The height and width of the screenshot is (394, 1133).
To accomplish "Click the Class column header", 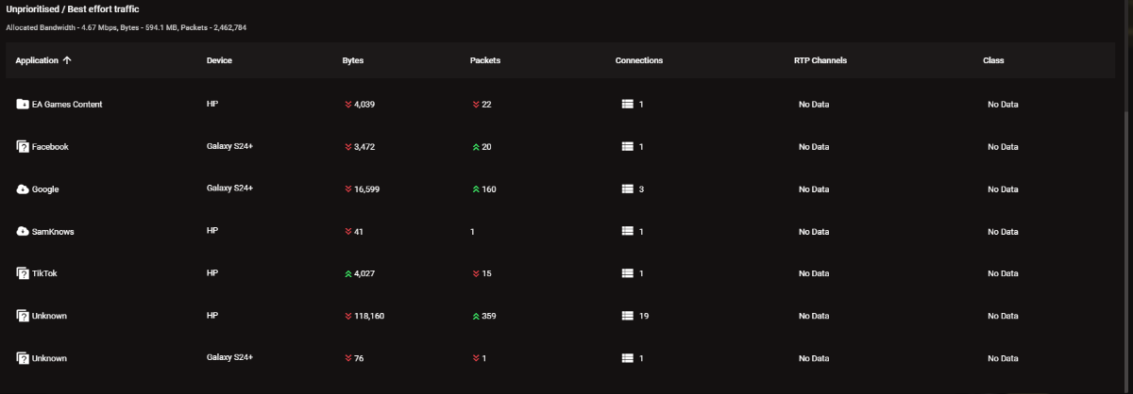I will pyautogui.click(x=992, y=60).
